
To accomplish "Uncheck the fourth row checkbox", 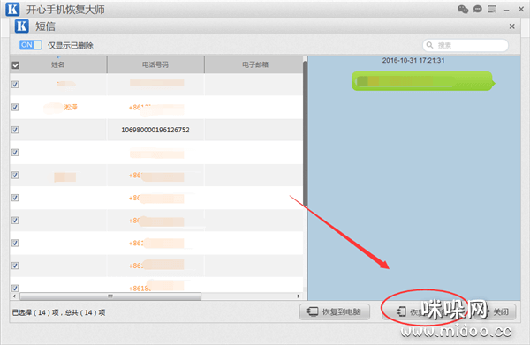I will [15, 153].
